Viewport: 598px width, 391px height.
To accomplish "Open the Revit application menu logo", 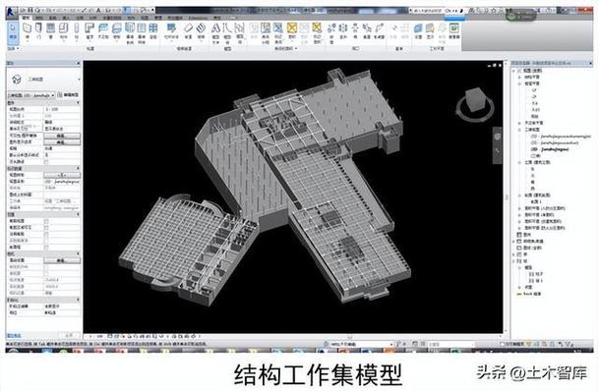I will pos(12,12).
